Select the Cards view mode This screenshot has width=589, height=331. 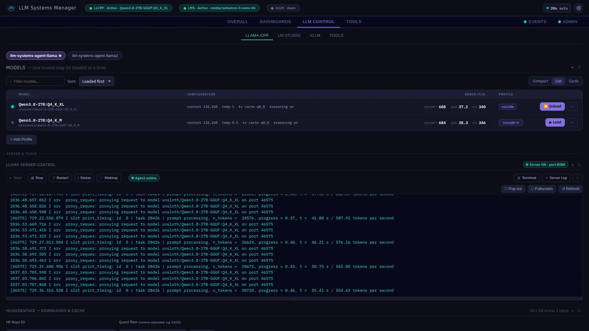point(573,81)
